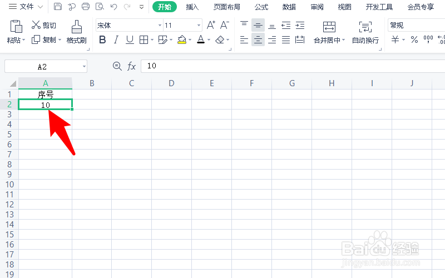Increase font size with A+ icon

[x=211, y=25]
